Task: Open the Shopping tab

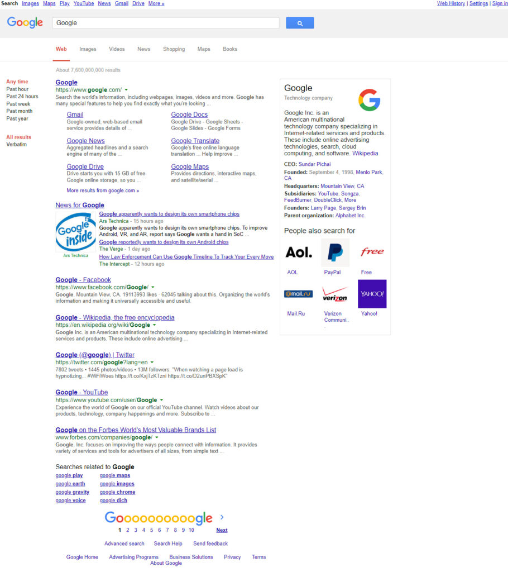Action: coord(174,49)
